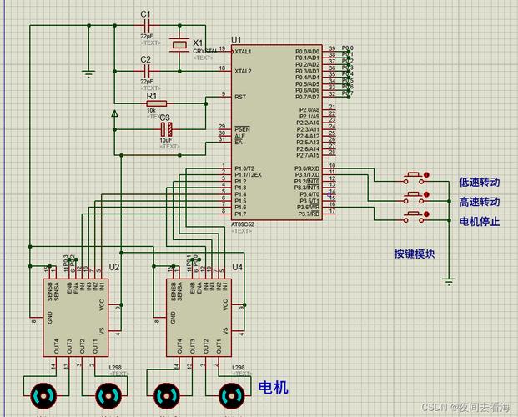Click the P3.1/TXD pin label
The width and height of the screenshot is (518, 417).
307,175
